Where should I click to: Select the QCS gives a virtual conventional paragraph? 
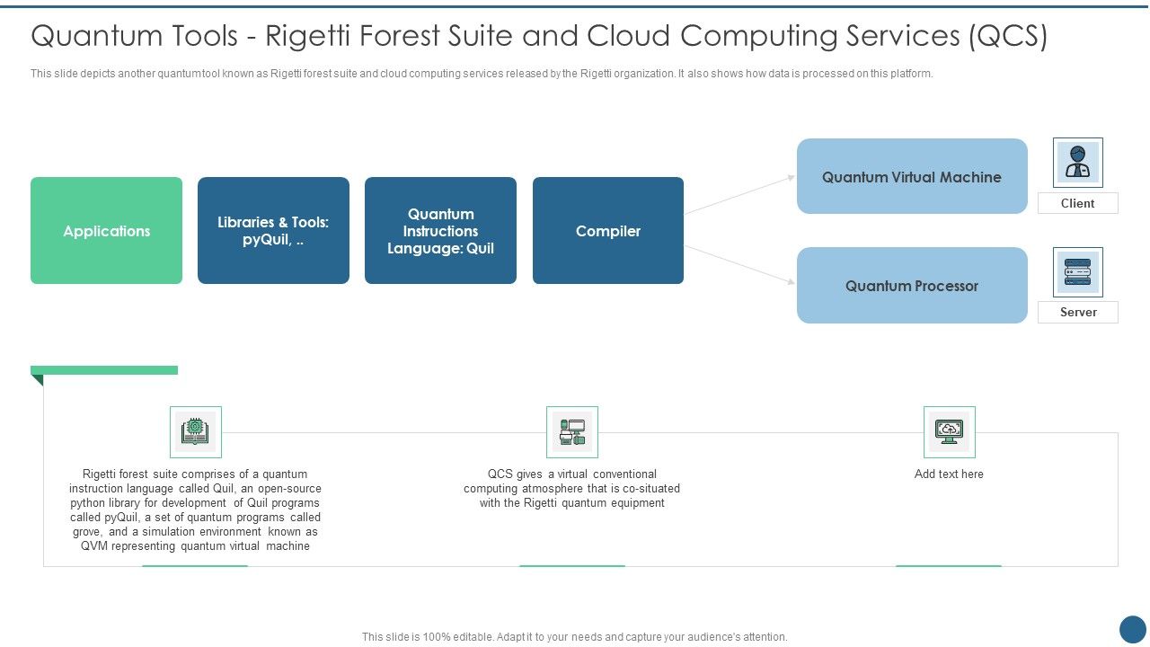point(572,489)
